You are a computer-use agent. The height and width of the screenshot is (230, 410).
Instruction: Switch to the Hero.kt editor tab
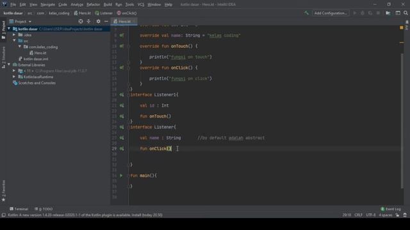(124, 21)
